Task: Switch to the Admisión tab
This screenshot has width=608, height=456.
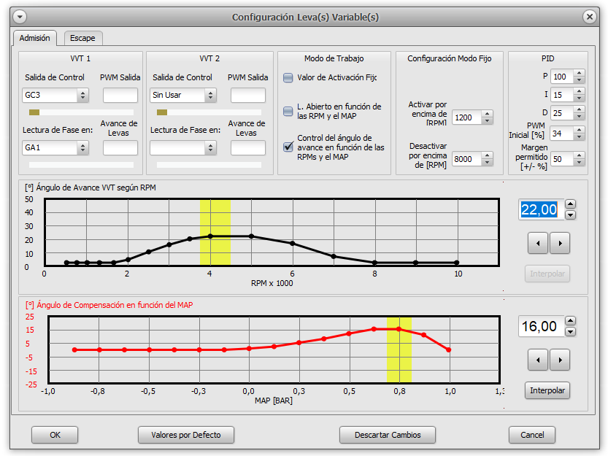Action: [35, 38]
